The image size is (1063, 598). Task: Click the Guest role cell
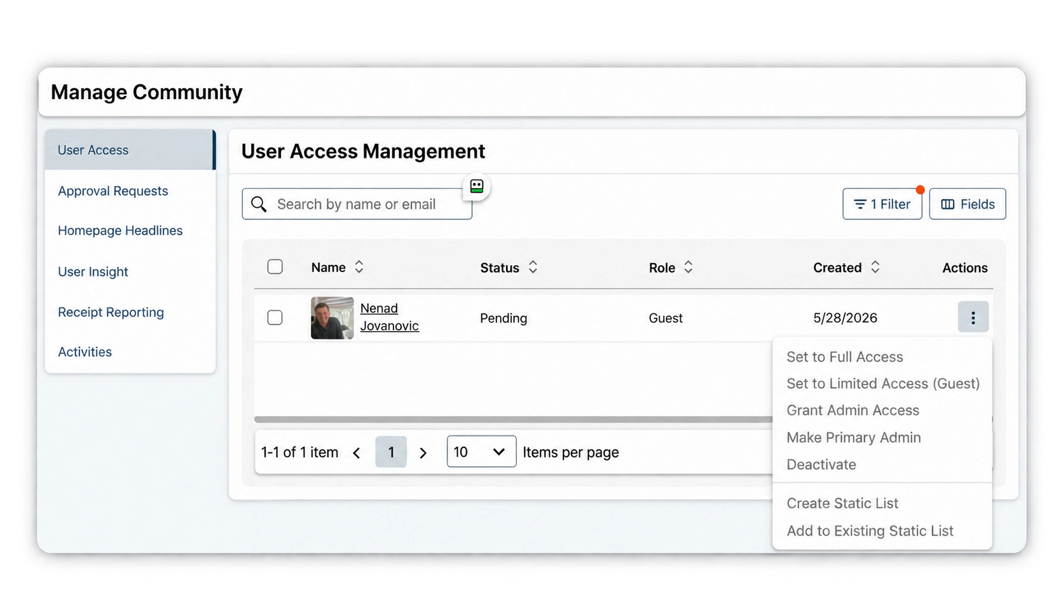pos(666,318)
